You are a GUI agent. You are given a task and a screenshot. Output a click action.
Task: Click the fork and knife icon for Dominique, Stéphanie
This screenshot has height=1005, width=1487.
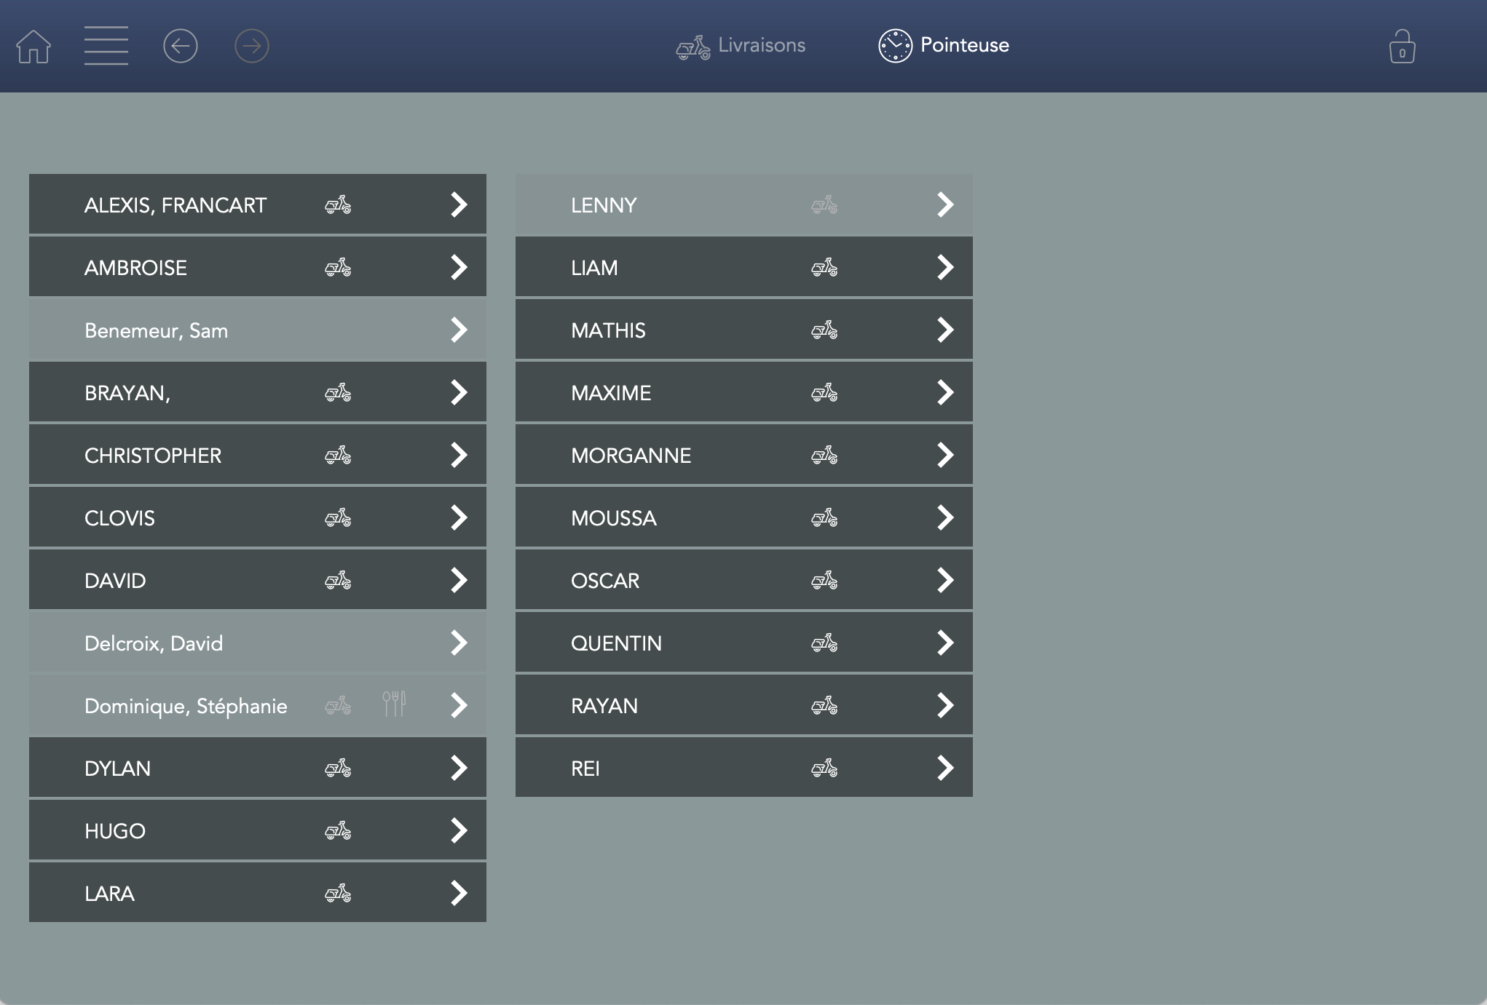[394, 704]
